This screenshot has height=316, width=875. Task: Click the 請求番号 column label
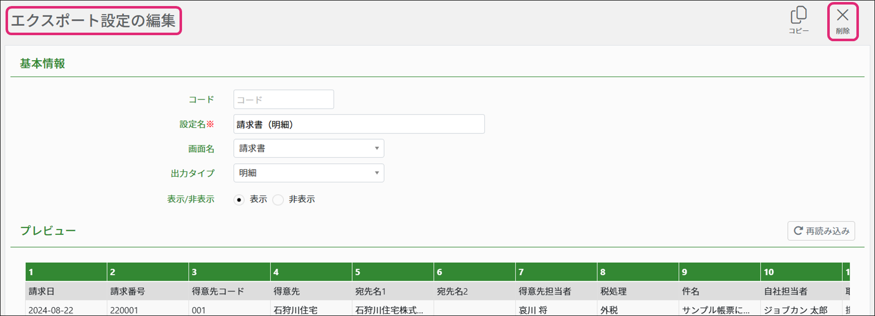128,291
